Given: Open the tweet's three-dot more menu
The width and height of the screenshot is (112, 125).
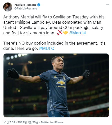Looking at the screenshot, I should tap(107, 5).
